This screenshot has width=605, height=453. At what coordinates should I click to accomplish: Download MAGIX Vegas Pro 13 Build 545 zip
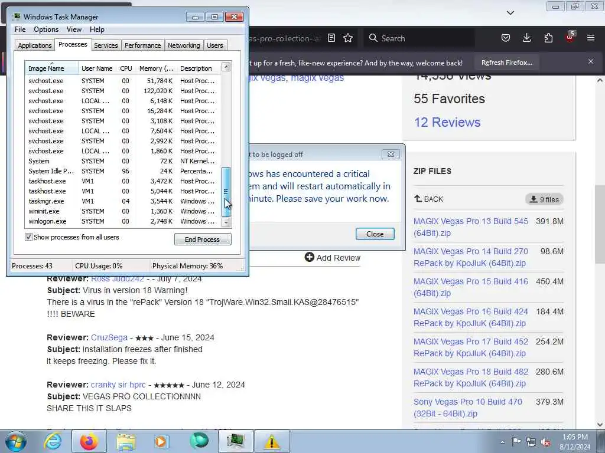[x=471, y=227]
